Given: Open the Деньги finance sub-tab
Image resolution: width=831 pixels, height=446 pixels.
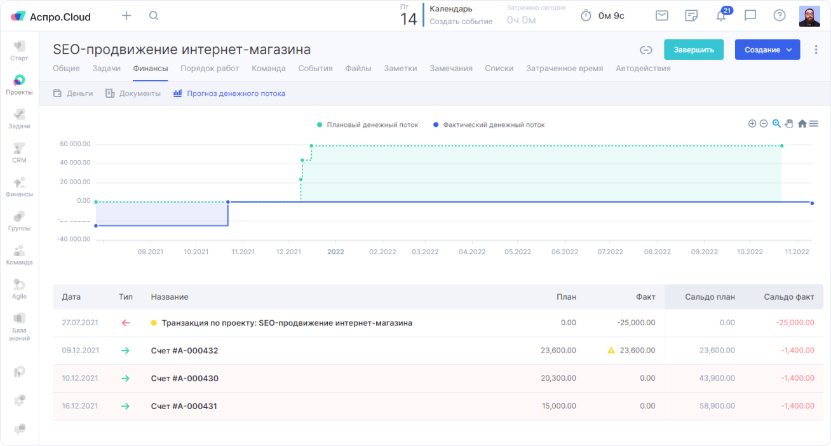Looking at the screenshot, I should click(x=74, y=93).
